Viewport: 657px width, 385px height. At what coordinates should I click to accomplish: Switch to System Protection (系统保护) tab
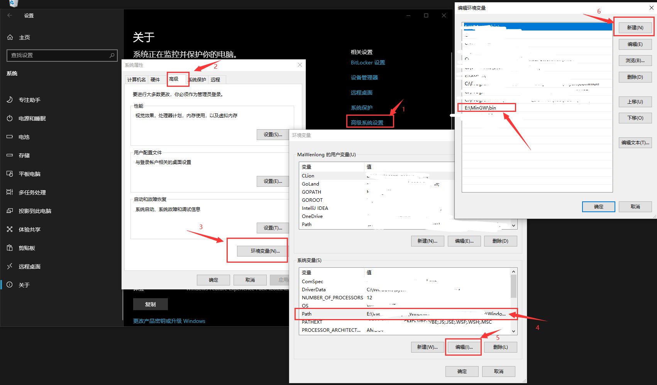(197, 79)
